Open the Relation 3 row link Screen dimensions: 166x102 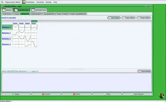pyautogui.click(x=6, y=39)
